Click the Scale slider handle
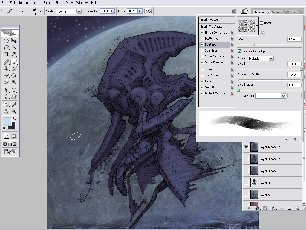This screenshot has width=306, height=230. 254,45
